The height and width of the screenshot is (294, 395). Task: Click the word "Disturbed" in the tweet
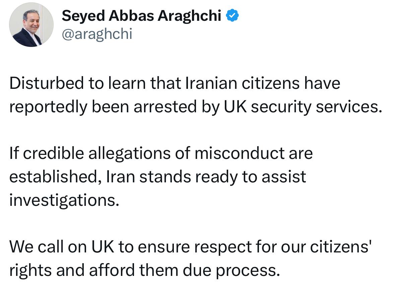tap(46, 83)
